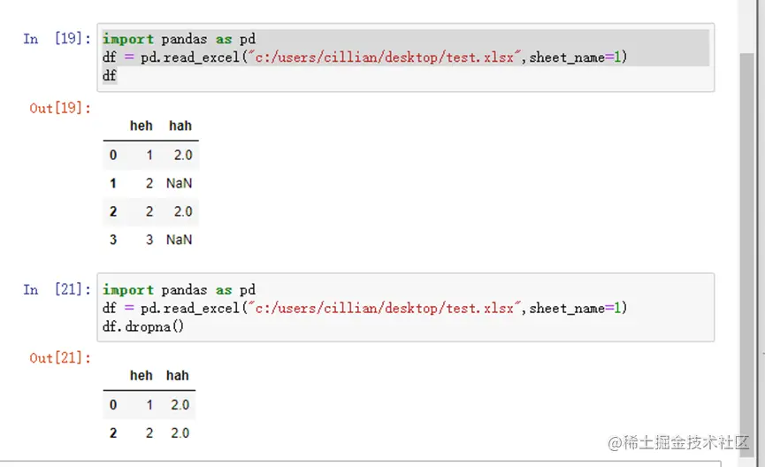
Task: Click the hah column header in Out[19] table
Action: pyautogui.click(x=180, y=126)
